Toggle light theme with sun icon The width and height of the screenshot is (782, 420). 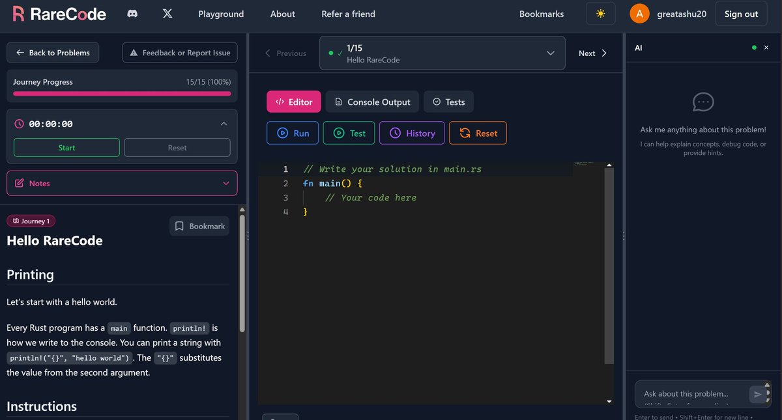pyautogui.click(x=600, y=14)
